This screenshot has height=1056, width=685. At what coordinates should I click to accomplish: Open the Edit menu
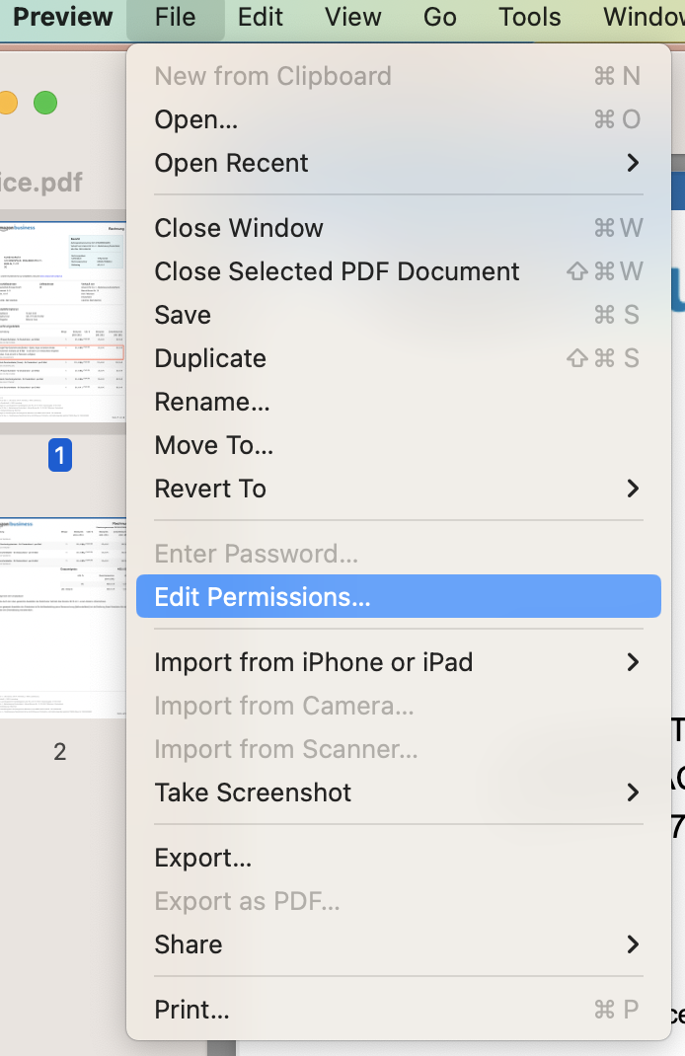point(260,17)
